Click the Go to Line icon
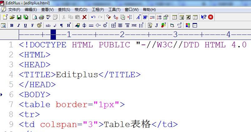 [x=130, y=17]
